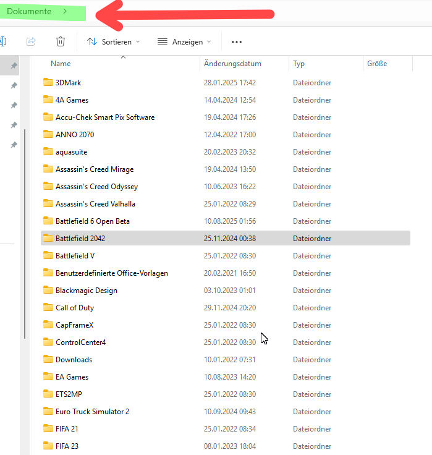The image size is (432, 455).
Task: Click the 3DMark folder name
Action: [68, 83]
